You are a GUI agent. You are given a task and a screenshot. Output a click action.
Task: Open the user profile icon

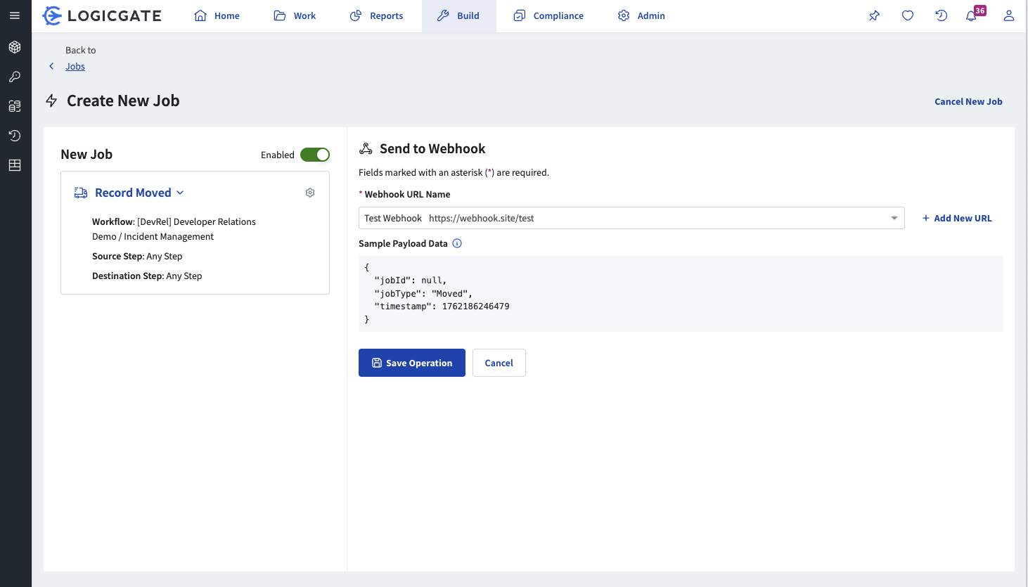click(x=1009, y=15)
